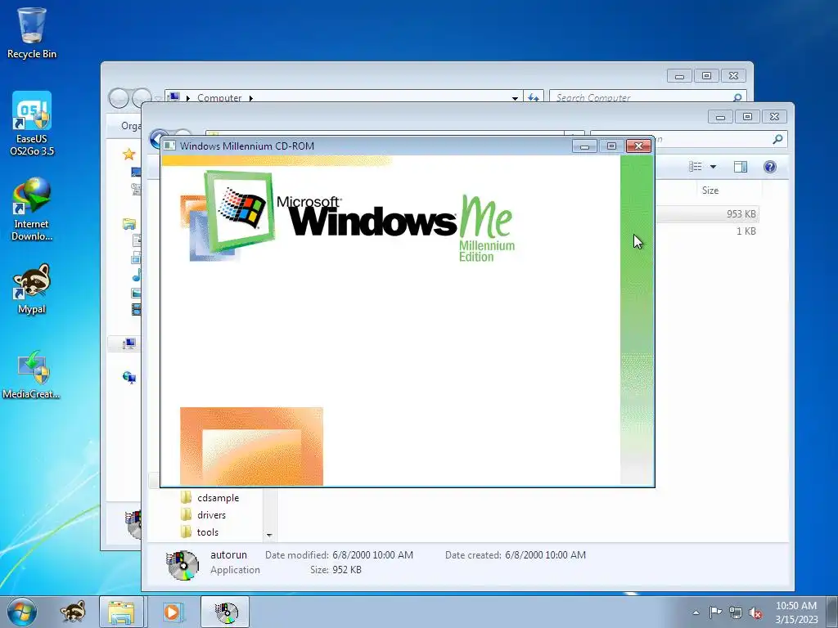Click the autorun application icon in details pane
838x628 pixels.
(x=182, y=564)
